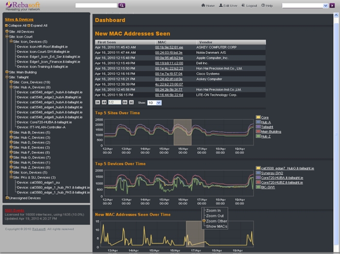Sort table by Vendor column header

pyautogui.click(x=231, y=42)
